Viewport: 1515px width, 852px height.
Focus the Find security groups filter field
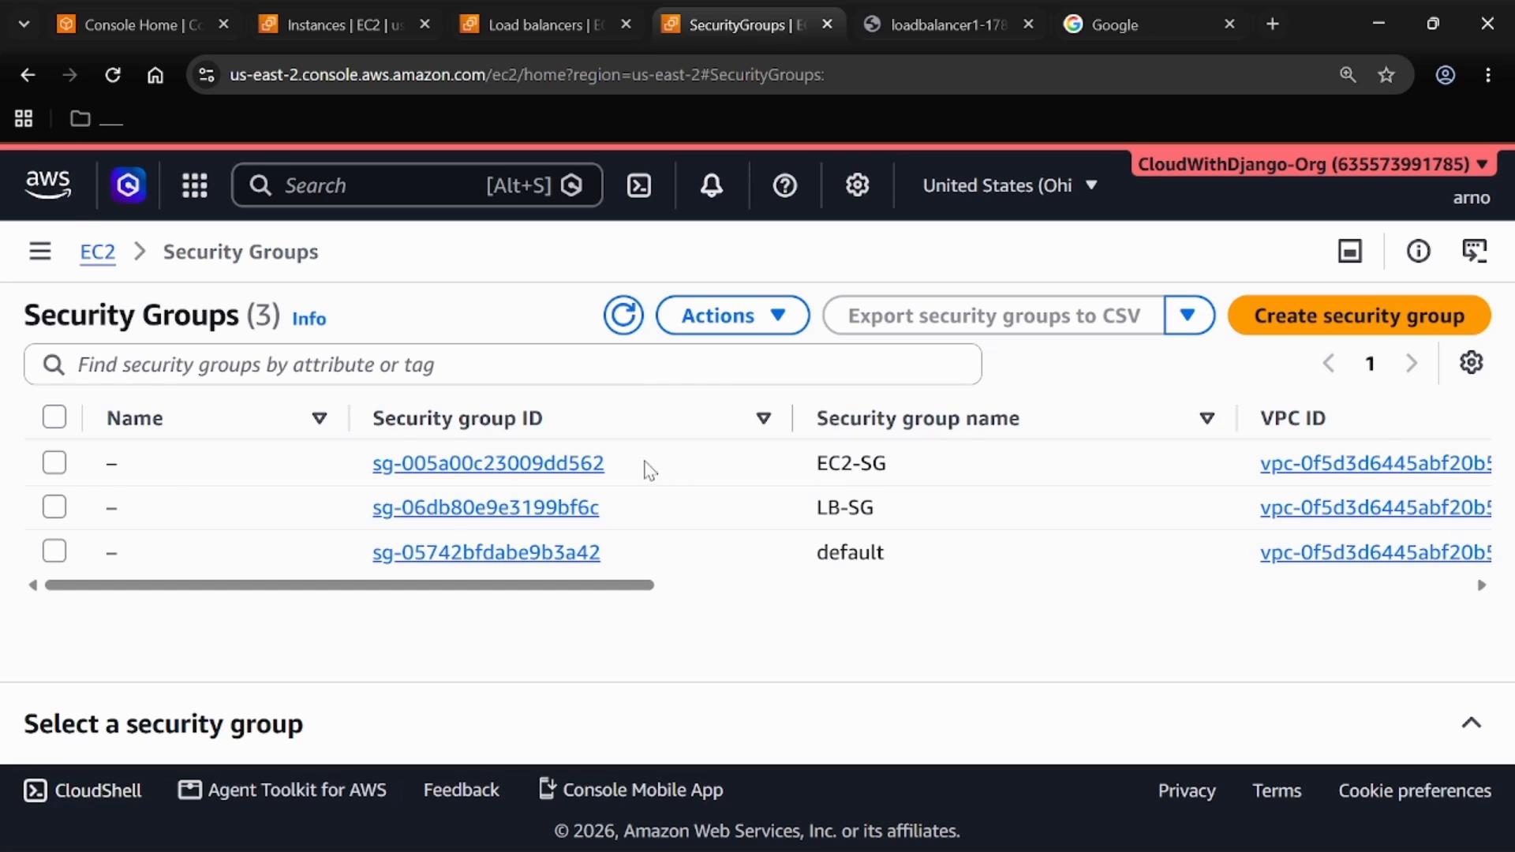[x=503, y=364]
